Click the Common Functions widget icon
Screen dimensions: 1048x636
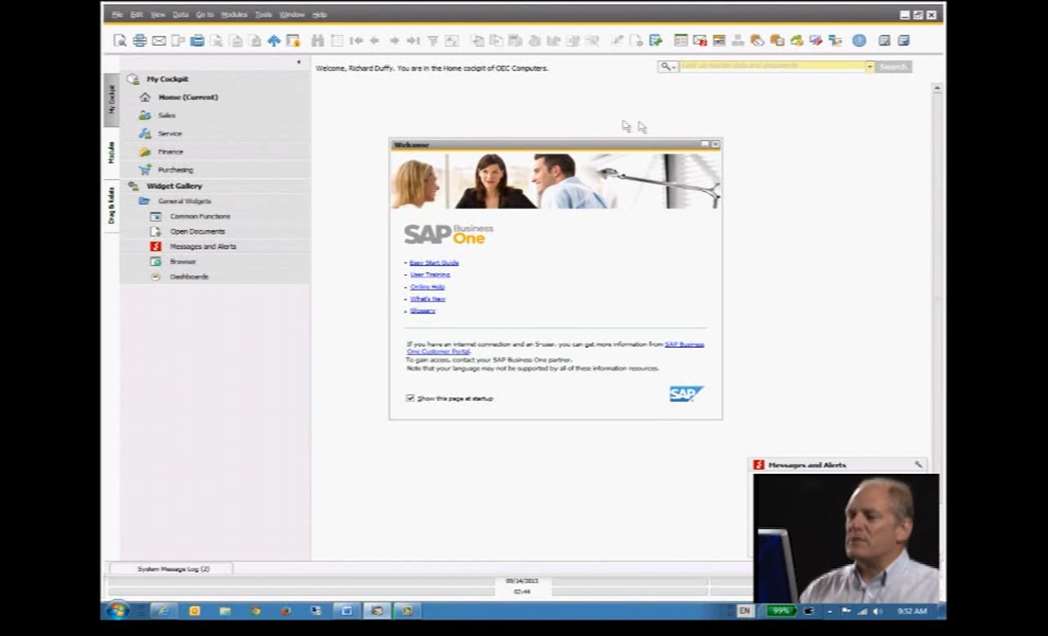156,216
